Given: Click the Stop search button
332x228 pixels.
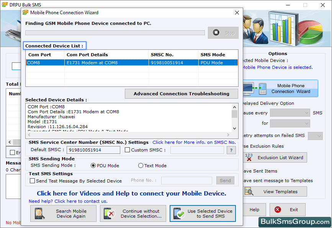Looking at the screenshot, I should [223, 33].
